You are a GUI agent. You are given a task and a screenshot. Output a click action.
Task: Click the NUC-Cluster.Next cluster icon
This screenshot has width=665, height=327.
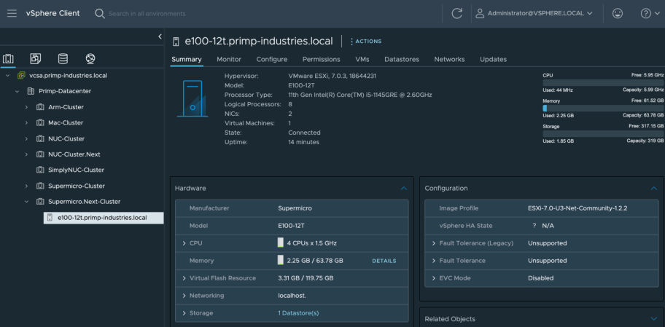40,154
